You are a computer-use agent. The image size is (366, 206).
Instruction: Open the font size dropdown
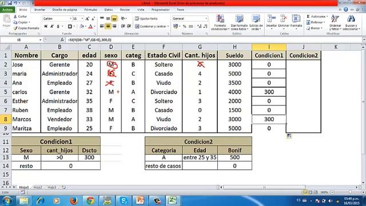pyautogui.click(x=82, y=18)
